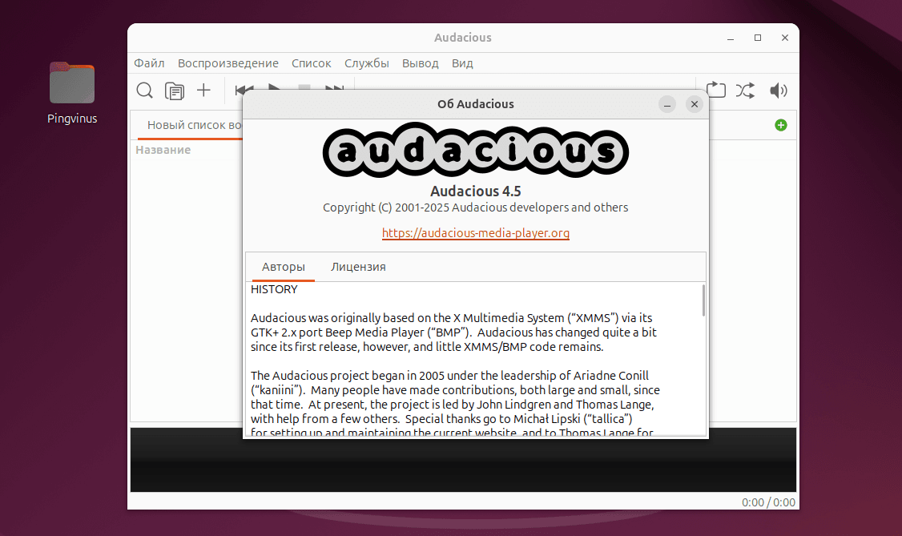Expand the Вывод menu
902x536 pixels.
coord(420,63)
